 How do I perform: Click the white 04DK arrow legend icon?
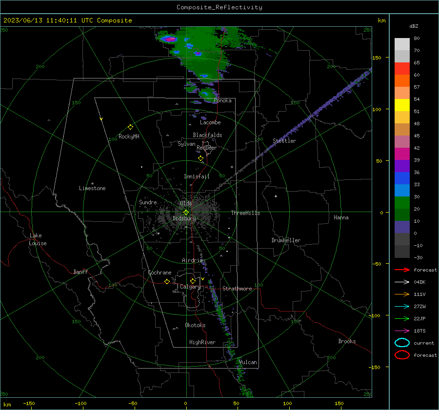coord(402,282)
